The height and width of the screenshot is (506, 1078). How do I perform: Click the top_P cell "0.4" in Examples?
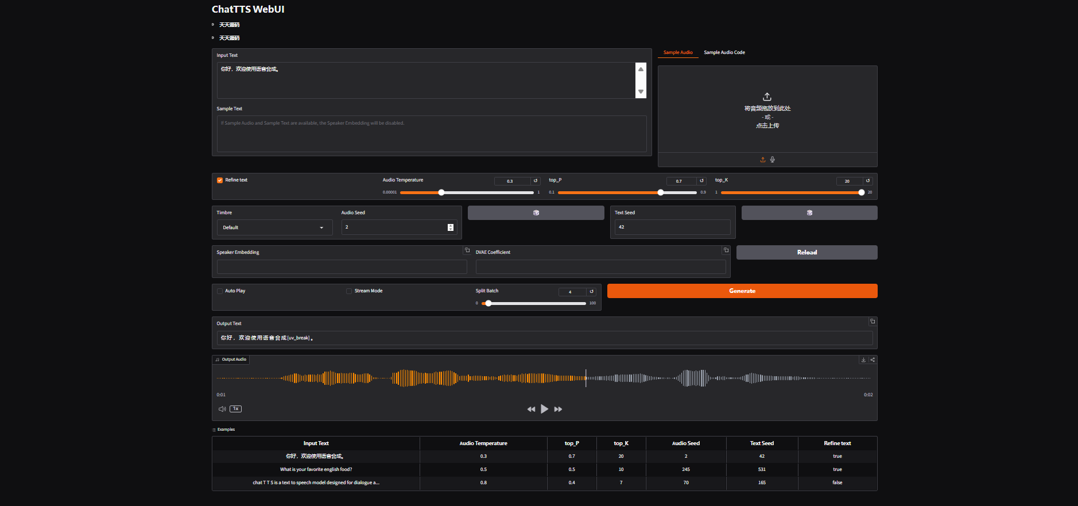coord(572,483)
